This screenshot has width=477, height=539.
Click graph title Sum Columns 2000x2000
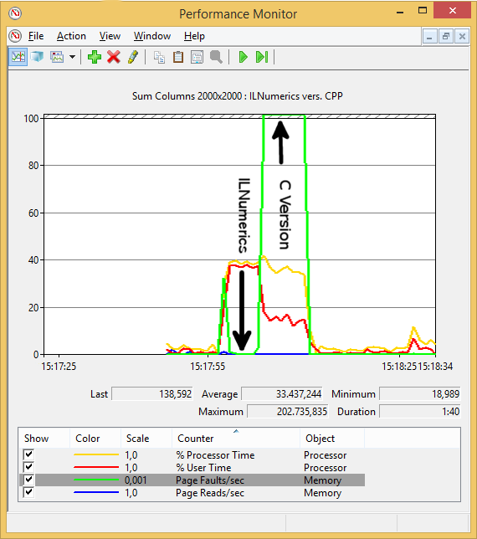tap(187, 96)
